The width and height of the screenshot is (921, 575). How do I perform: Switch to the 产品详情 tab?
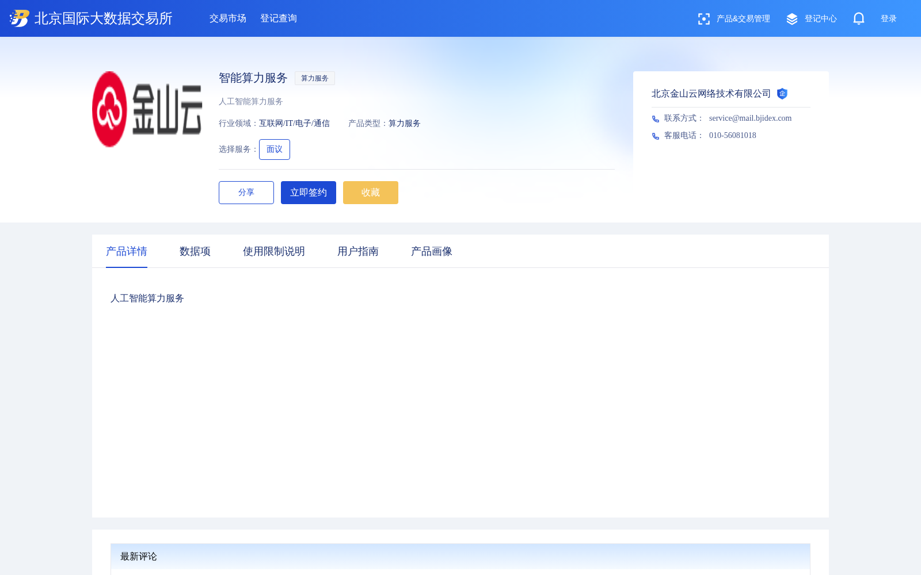[x=127, y=251]
